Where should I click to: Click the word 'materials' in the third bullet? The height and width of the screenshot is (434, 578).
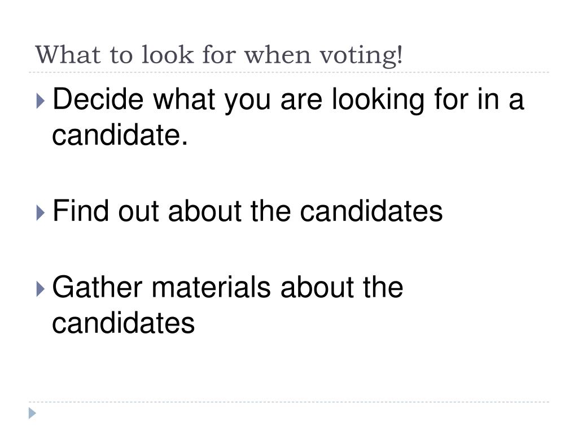211,287
